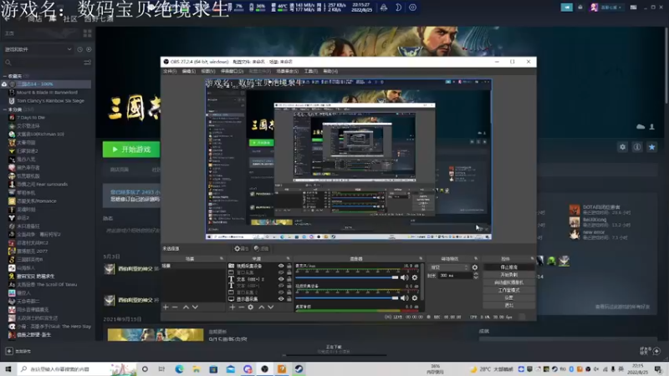Toggle lock on third source, a text source

[x=289, y=279]
